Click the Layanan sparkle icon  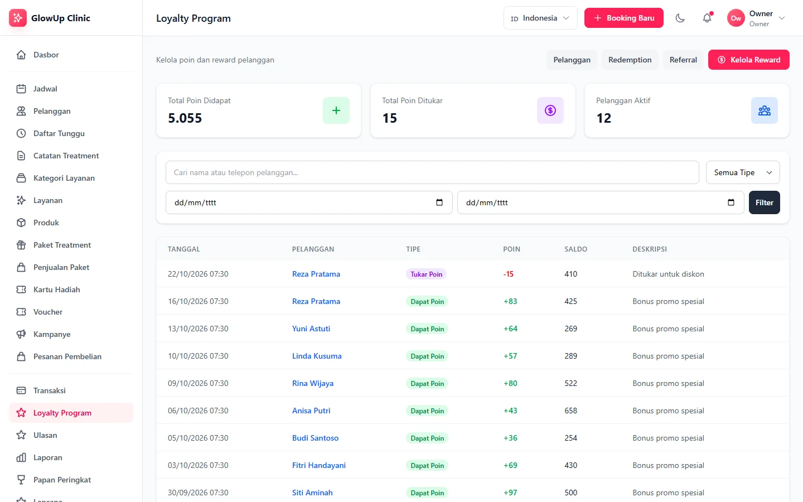[x=21, y=200]
